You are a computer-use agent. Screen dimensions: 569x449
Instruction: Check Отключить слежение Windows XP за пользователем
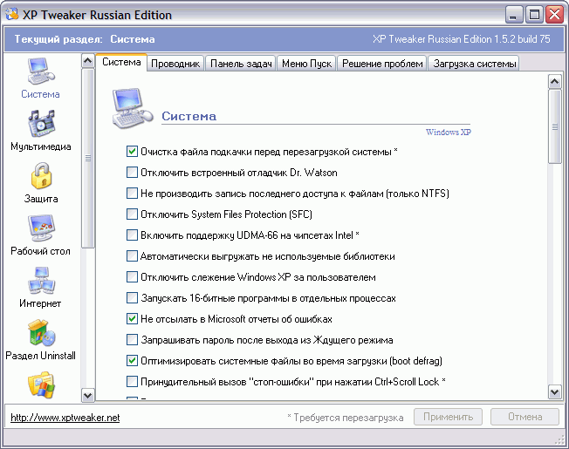[132, 277]
